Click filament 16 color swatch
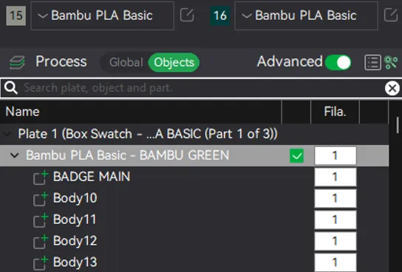This screenshot has height=272, width=402. [x=220, y=16]
